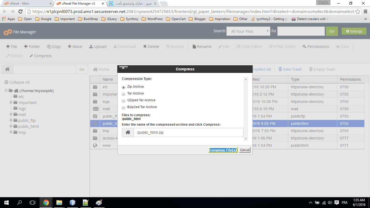Create a new folder with +Folder
This screenshot has height=208, width=370.
pos(32,47)
